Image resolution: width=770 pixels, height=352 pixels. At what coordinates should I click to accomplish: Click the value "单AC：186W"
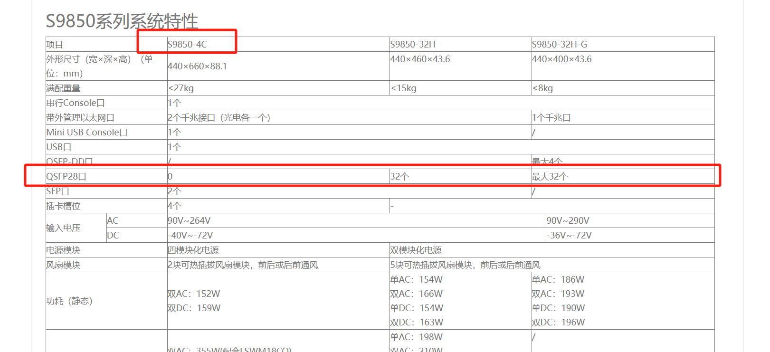pyautogui.click(x=558, y=280)
